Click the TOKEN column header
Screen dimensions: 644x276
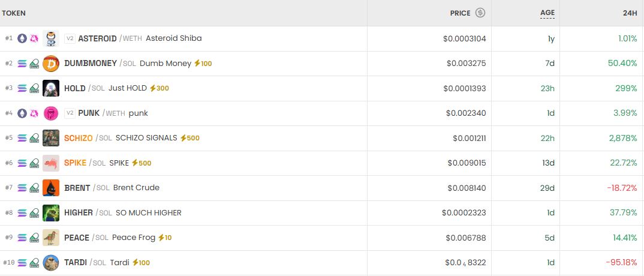point(14,13)
